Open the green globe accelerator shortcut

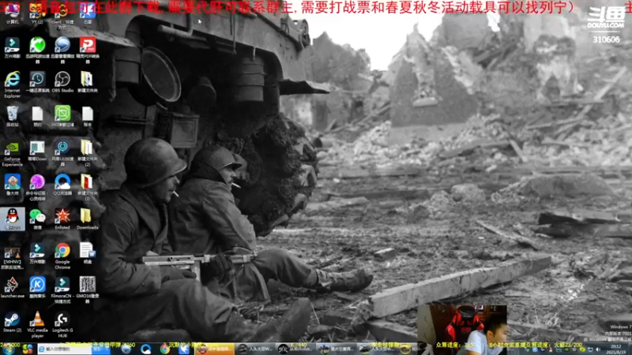[x=37, y=50]
